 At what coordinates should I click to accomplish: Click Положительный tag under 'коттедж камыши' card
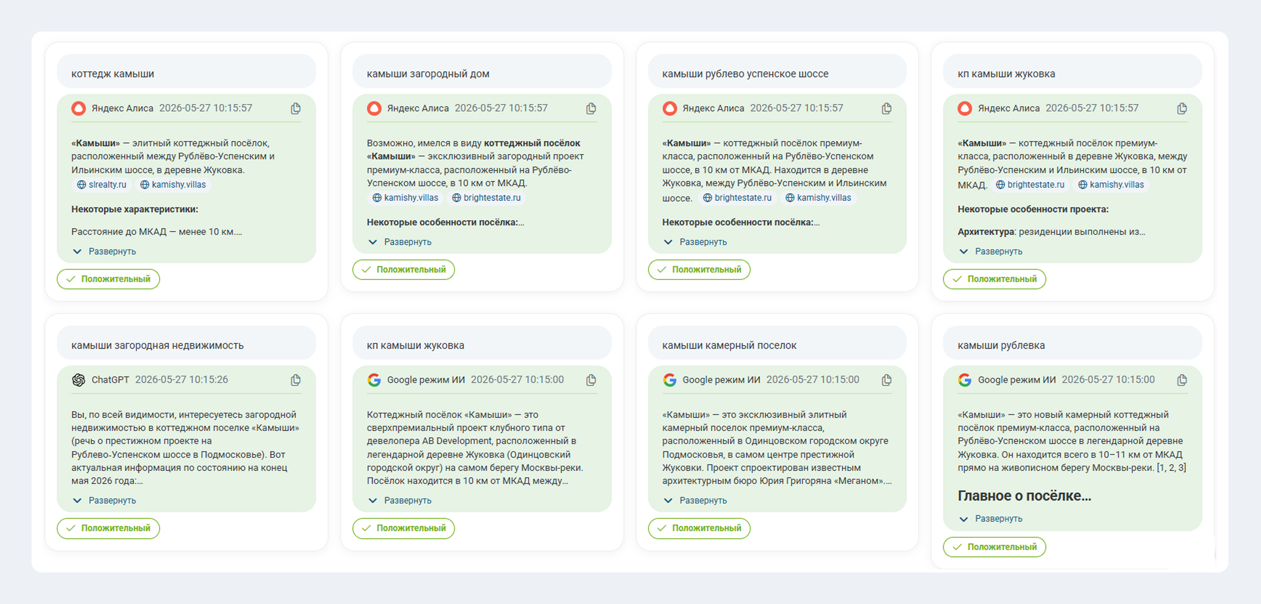[x=108, y=279]
